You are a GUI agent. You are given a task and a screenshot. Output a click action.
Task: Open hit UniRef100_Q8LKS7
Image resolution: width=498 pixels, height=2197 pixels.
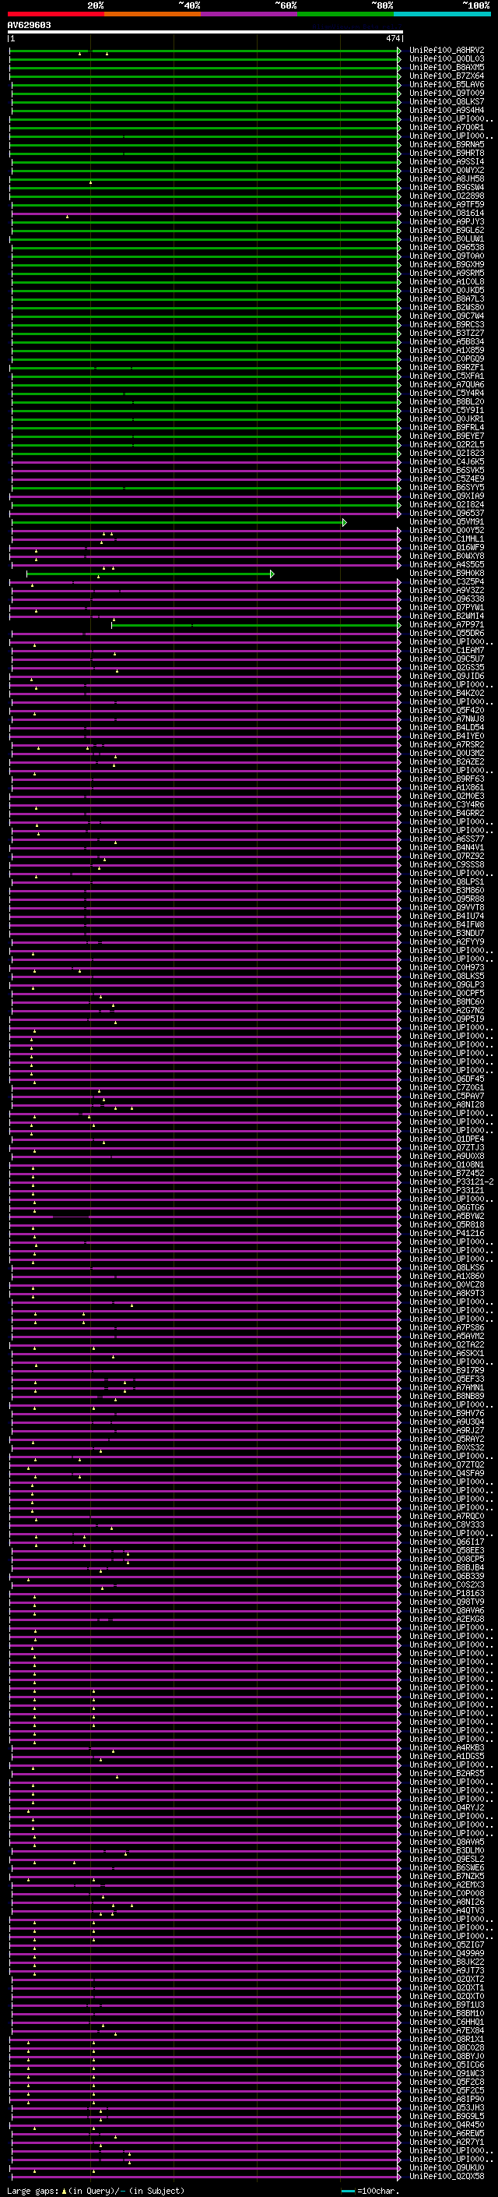click(x=447, y=101)
